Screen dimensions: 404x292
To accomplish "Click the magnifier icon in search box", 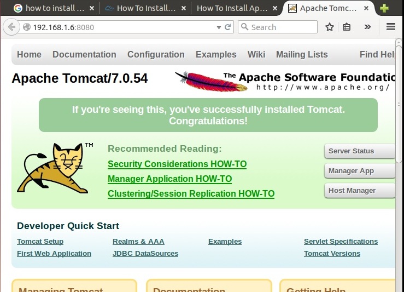I will (x=244, y=27).
